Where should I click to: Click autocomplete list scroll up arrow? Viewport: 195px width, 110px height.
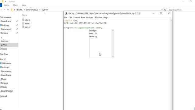[113, 31]
